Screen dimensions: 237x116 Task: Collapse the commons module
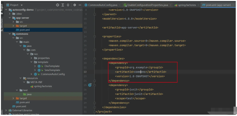tap(10, 34)
